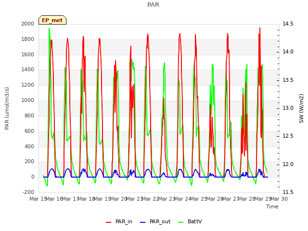The height and width of the screenshot is (231, 308).
Task: Click the Mar 26 date tick label
Action: tap(215, 199)
